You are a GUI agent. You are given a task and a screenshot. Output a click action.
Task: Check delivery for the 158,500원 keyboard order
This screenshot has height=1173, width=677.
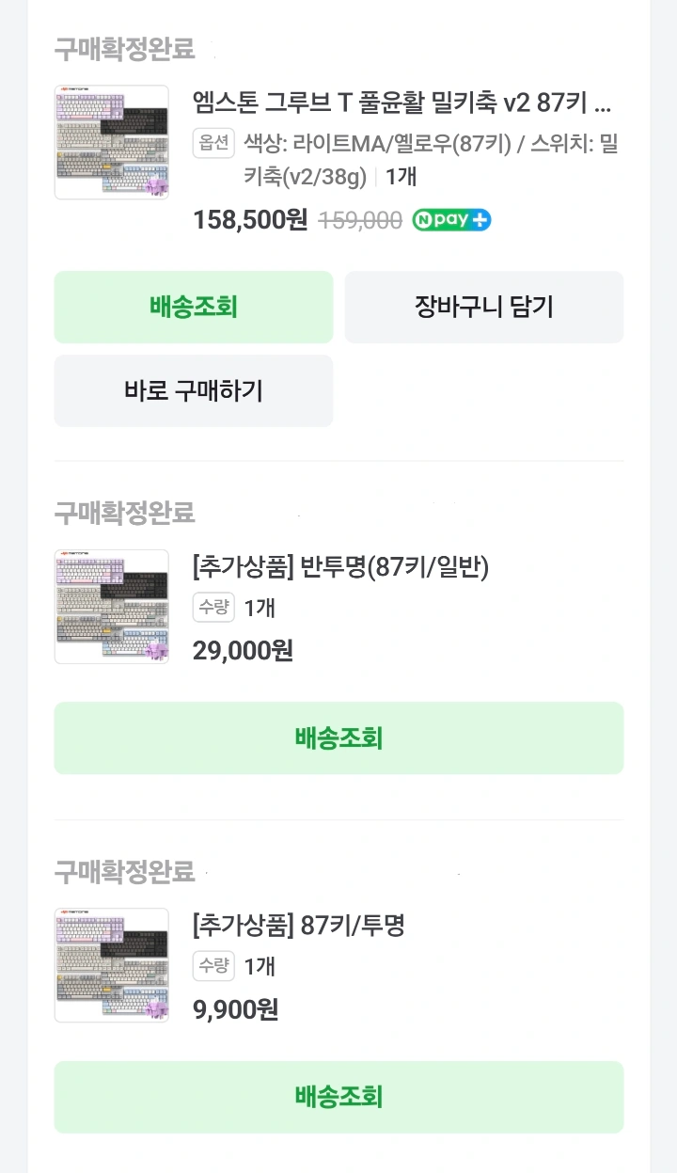(194, 307)
